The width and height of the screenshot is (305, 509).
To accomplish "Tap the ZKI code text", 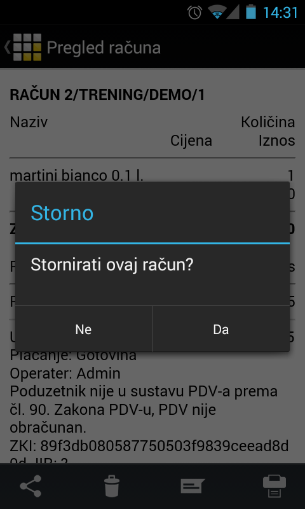I will (x=149, y=447).
